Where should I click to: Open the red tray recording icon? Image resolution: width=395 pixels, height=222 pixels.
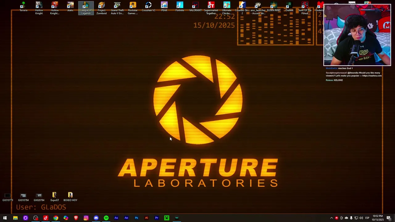click(x=336, y=218)
